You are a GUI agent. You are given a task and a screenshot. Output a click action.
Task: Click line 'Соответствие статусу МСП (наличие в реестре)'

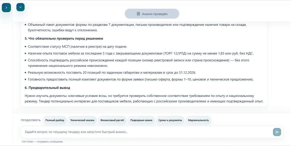(77, 46)
